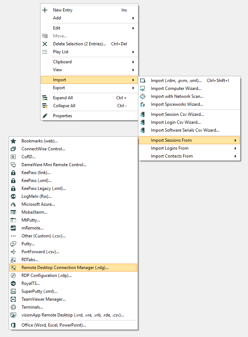This screenshot has width=248, height=337.
Task: Expand the Import Logins From submenu arrow
Action: (x=235, y=148)
